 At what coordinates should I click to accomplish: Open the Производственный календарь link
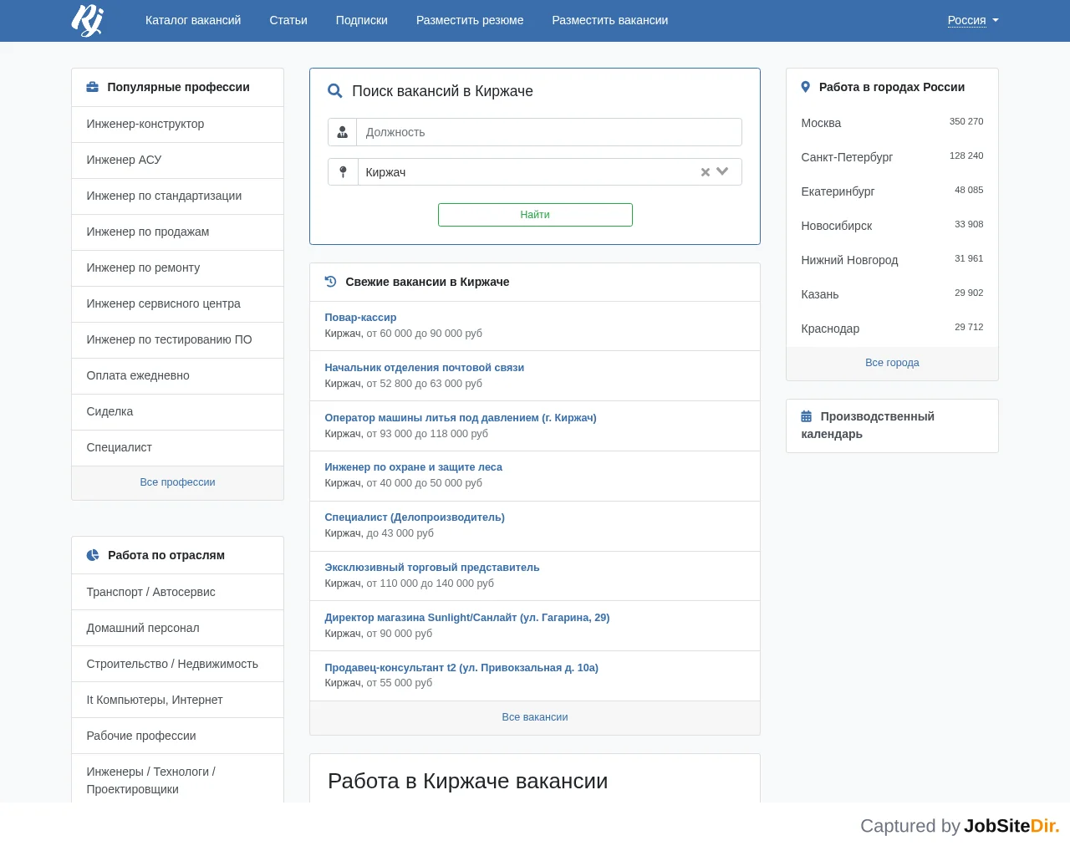[868, 425]
